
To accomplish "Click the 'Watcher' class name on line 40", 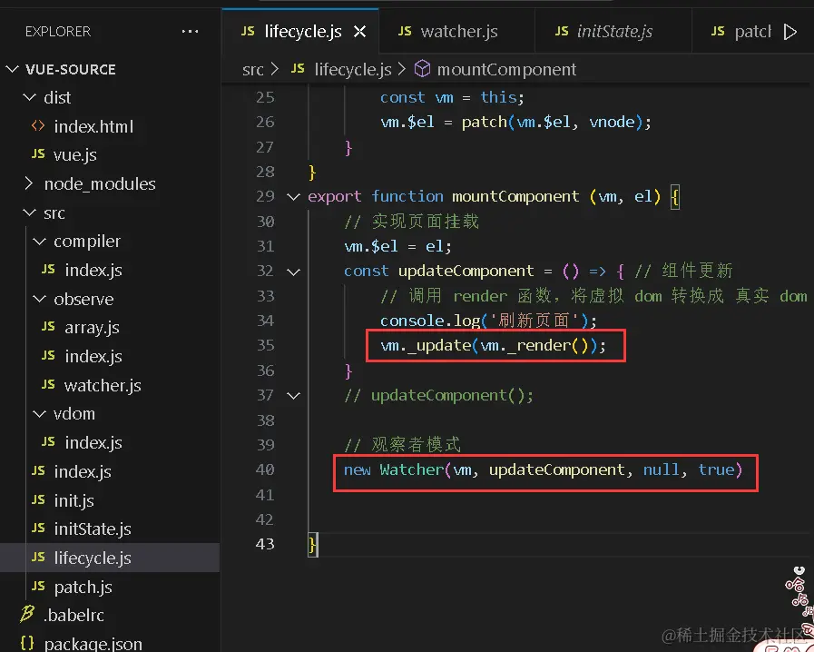I will (411, 469).
